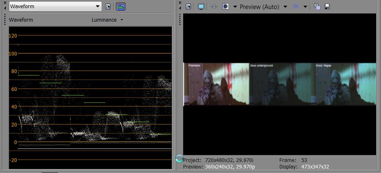Save snapshot to file icon

(x=327, y=7)
